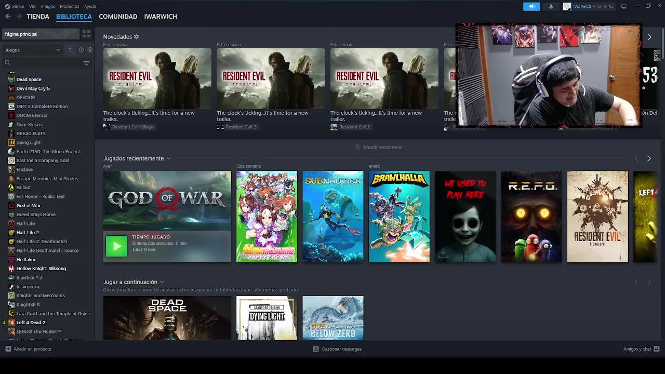Expand Jugados recientemente shelf dropdown
Image resolution: width=665 pixels, height=374 pixels.
(x=168, y=158)
